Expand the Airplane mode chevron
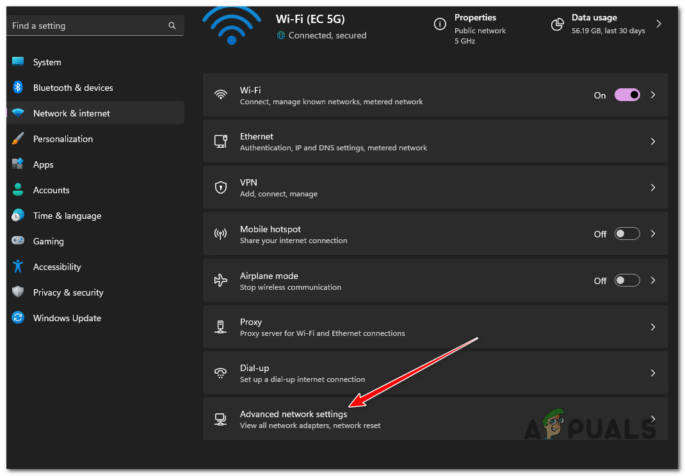685x476 pixels. pos(653,280)
